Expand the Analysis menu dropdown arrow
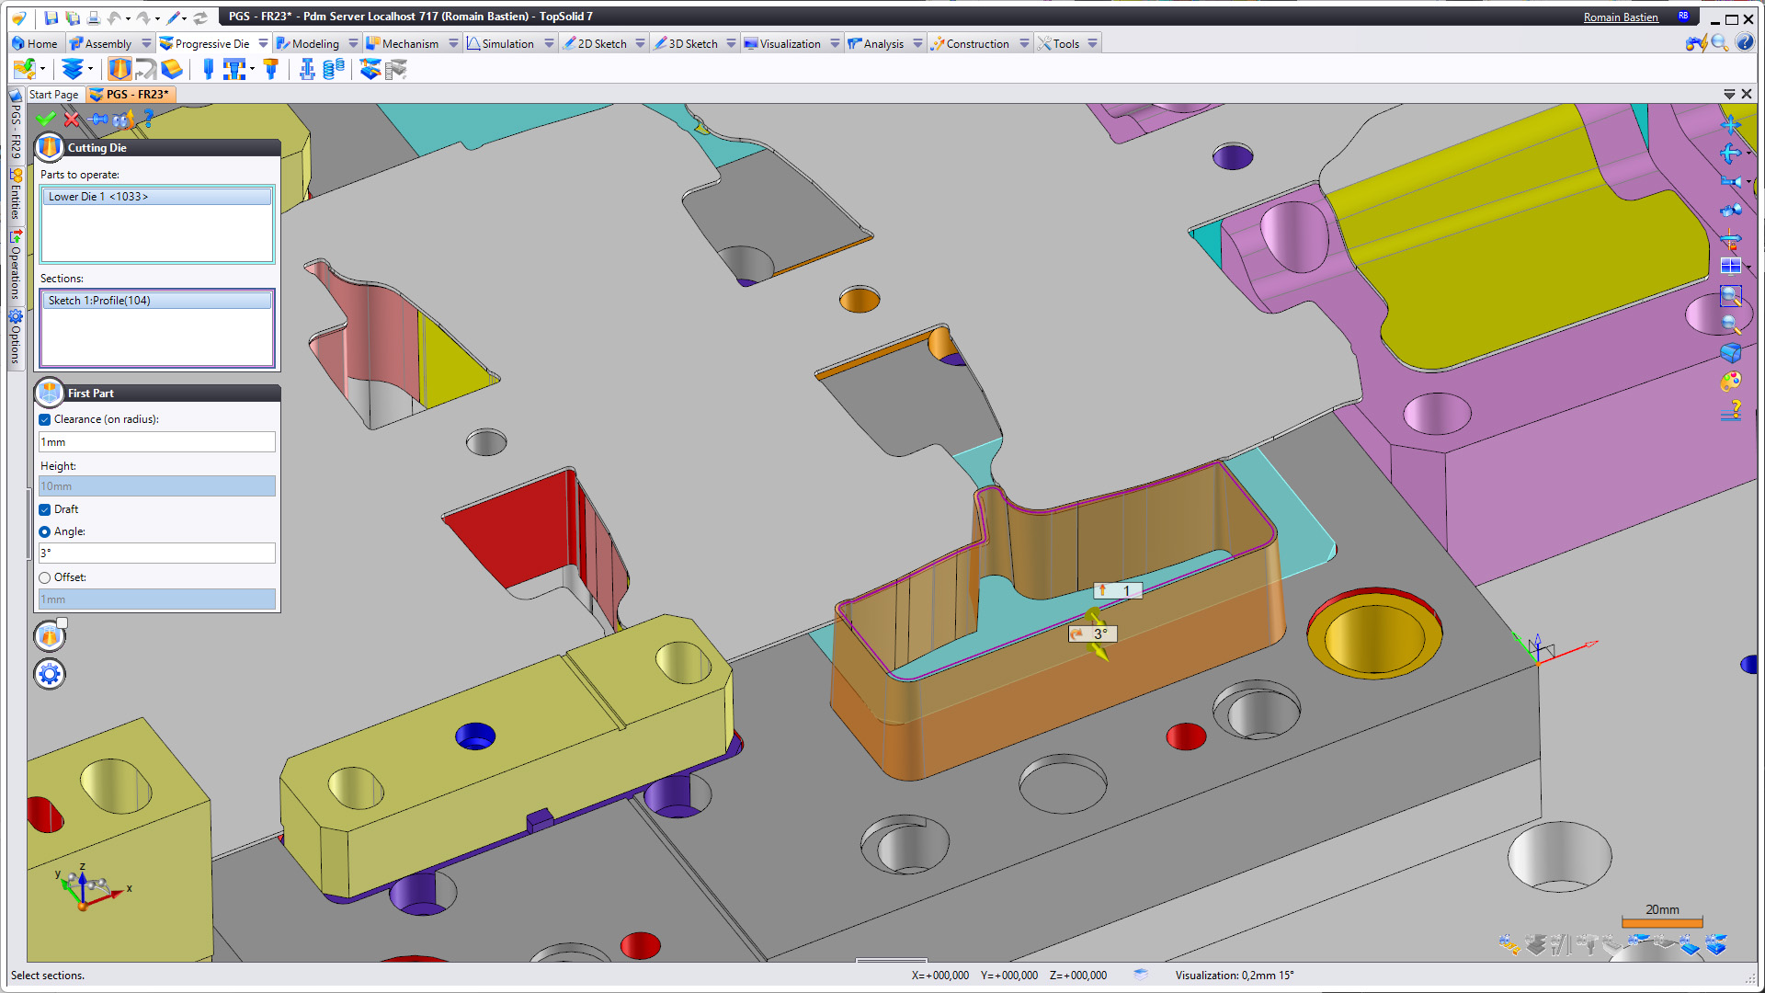 [x=917, y=43]
